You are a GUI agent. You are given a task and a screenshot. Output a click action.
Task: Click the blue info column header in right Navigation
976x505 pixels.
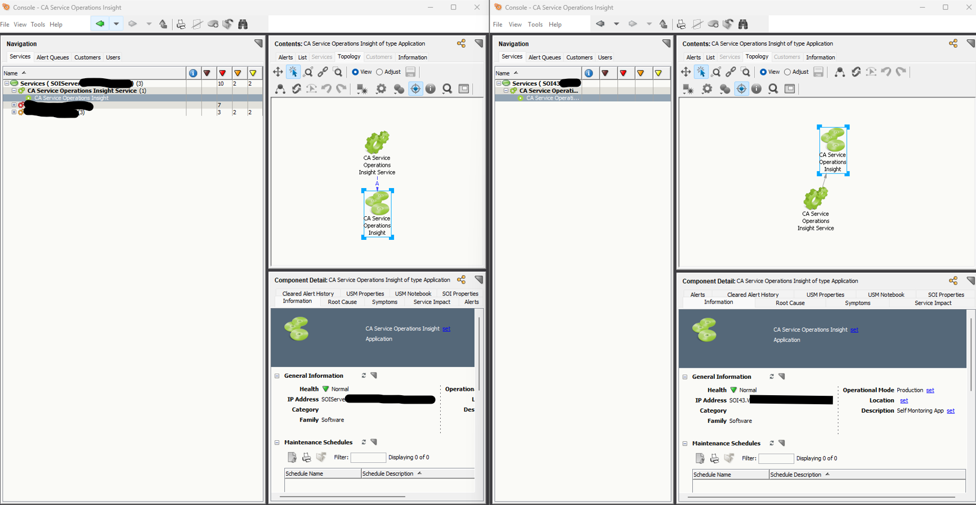click(x=589, y=73)
